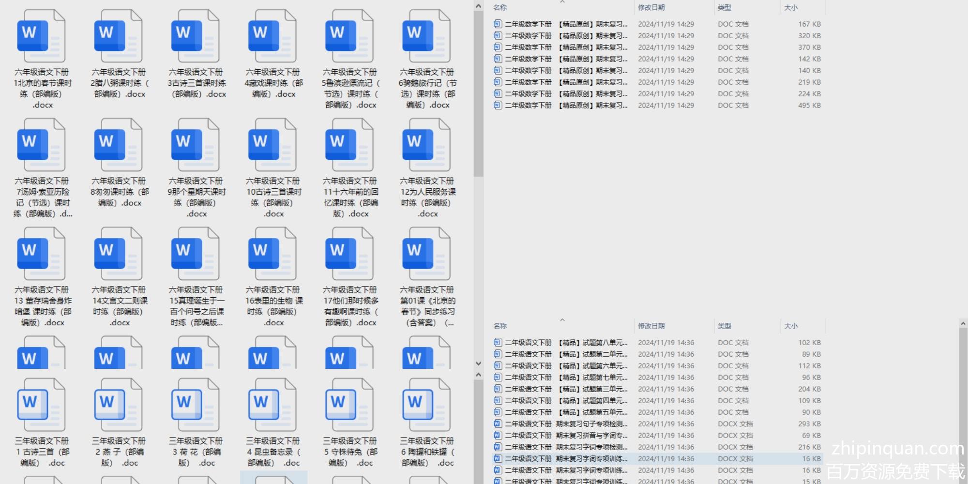
Task: Select the 2腊八粥课时练 Word document icon
Action: [118, 37]
